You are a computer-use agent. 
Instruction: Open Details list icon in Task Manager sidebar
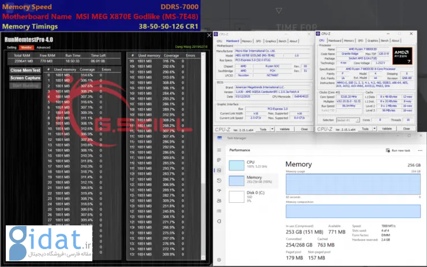(x=220, y=212)
